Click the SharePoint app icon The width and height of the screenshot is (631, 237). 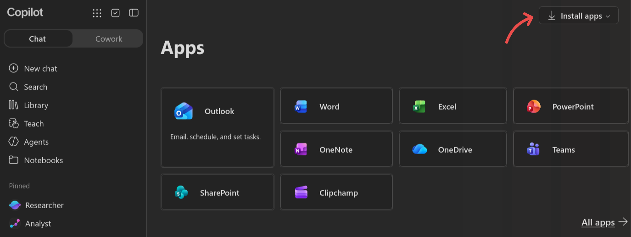(182, 193)
